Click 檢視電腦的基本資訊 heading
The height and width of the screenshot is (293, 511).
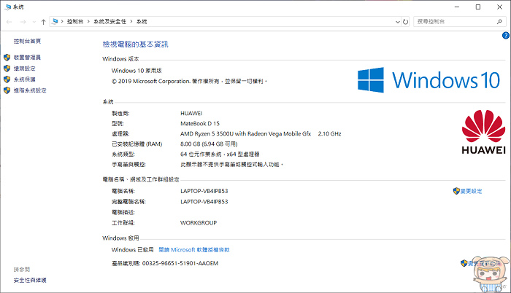click(x=135, y=44)
